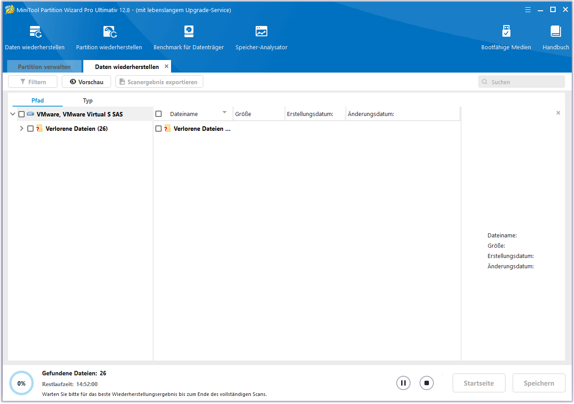Click the full-scan waiting hint text

point(154,394)
